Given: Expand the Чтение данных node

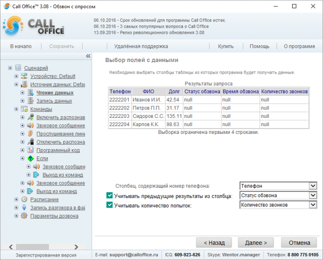Looking at the screenshot, I should [23, 92].
